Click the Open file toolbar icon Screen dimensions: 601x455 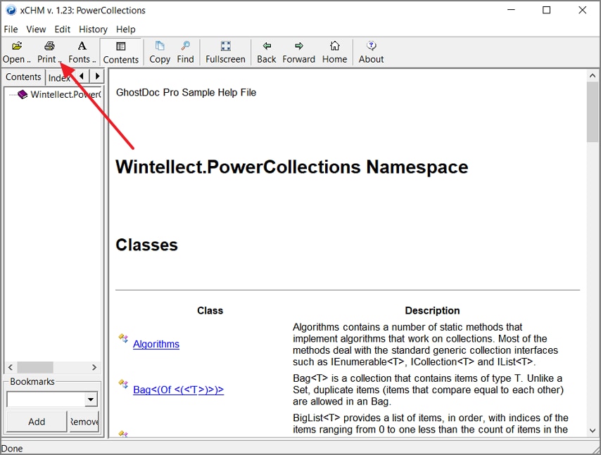tap(16, 46)
